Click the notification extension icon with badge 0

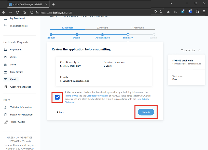point(183,11)
